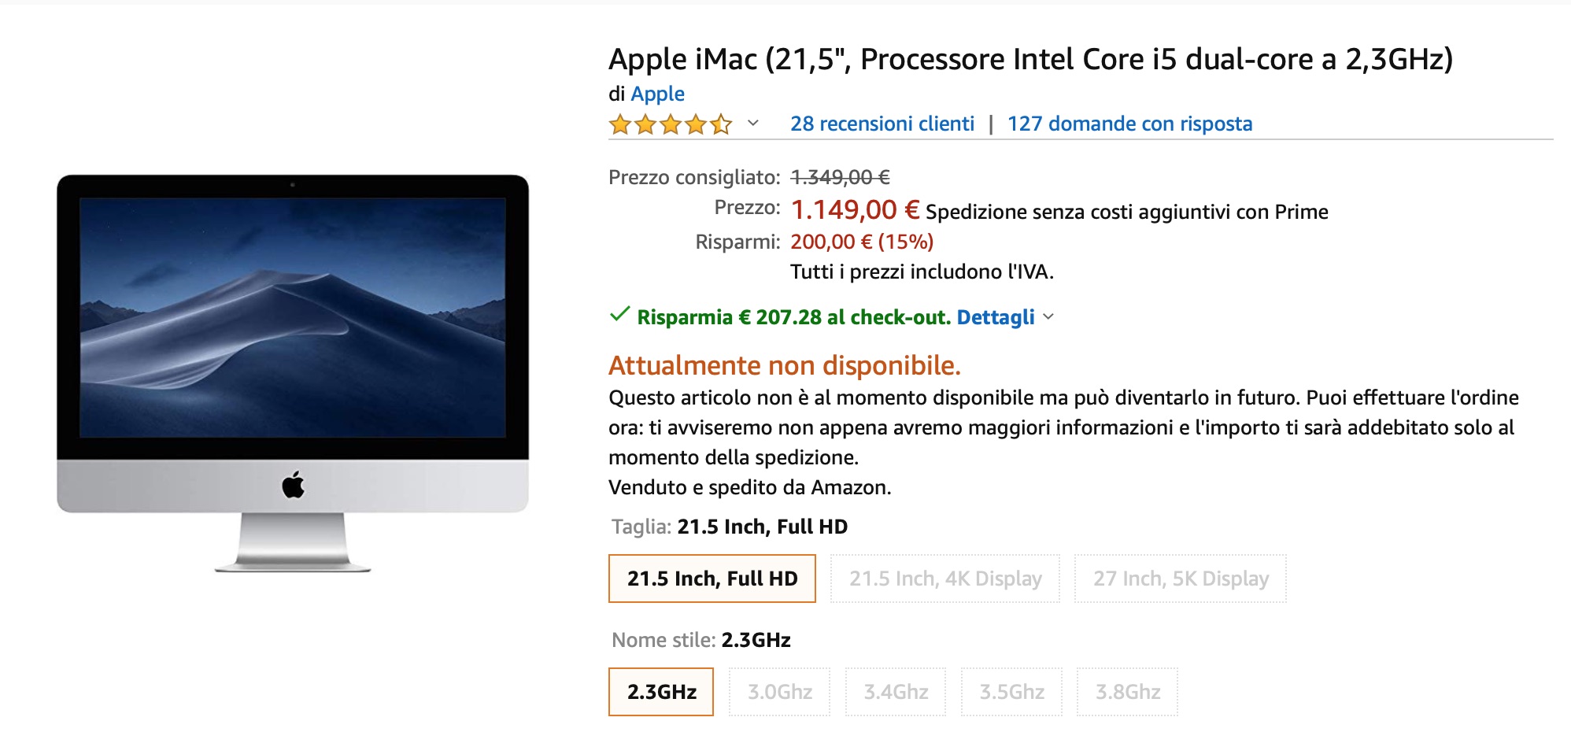Visit the Apple brand link
1571x732 pixels.
[657, 94]
